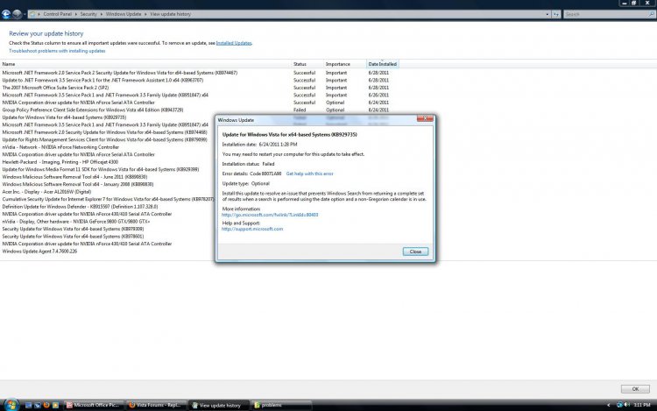
Task: Select Security Update KB979309 row
Action: coord(73,230)
